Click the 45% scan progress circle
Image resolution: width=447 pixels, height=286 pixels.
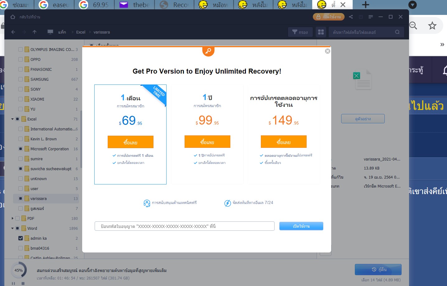(19, 270)
